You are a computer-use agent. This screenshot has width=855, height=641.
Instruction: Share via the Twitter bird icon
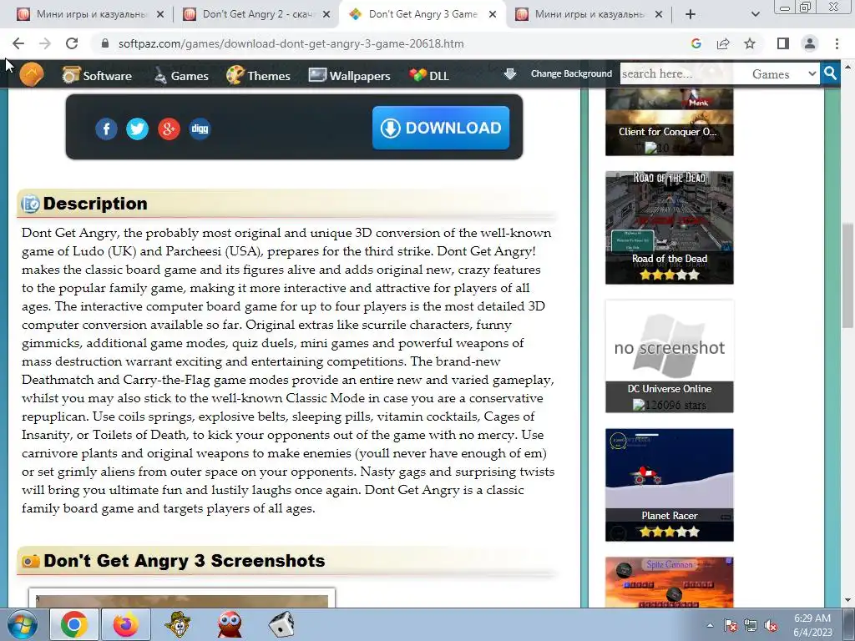[x=138, y=129]
